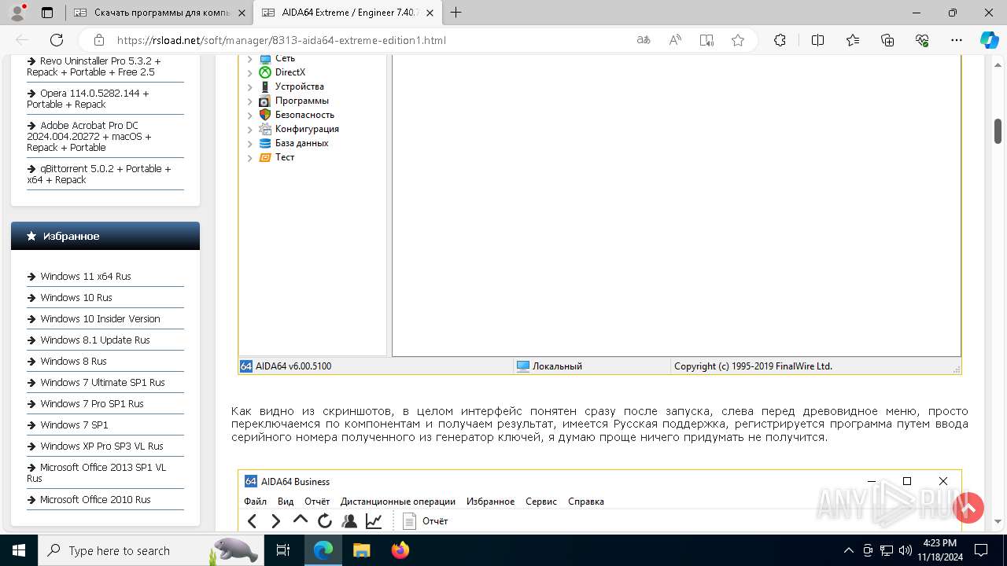This screenshot has height=566, width=1007.
Task: Click the Отчёт report toolbar button
Action: point(425,521)
